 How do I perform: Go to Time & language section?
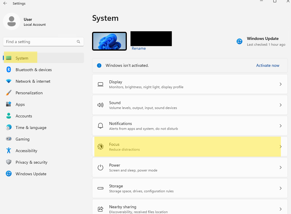tap(31, 128)
